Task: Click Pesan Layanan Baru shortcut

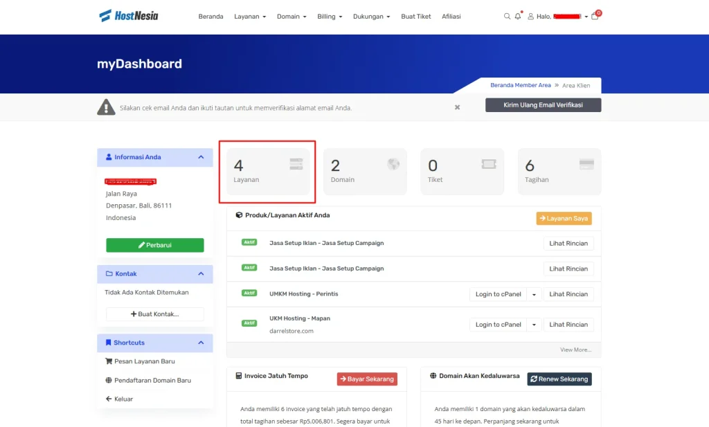Action: tap(144, 361)
